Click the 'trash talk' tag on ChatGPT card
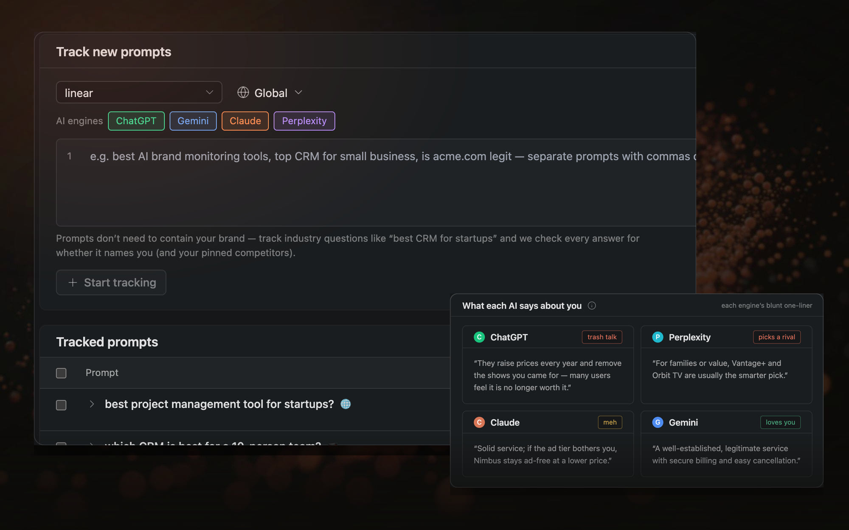Screen dimensions: 849x530 point(602,337)
